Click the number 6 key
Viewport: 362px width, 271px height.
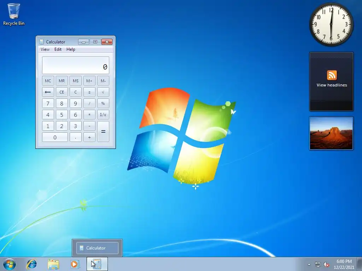[76, 115]
